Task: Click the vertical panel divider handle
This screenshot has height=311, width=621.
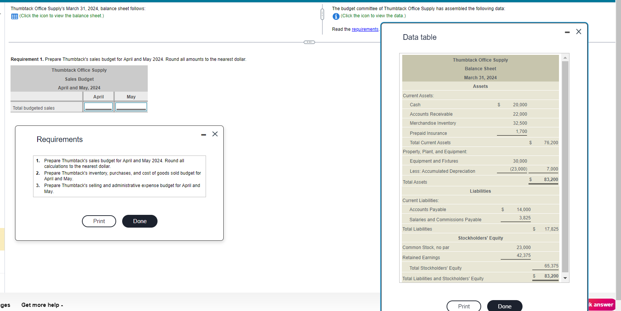Action: pos(322,14)
